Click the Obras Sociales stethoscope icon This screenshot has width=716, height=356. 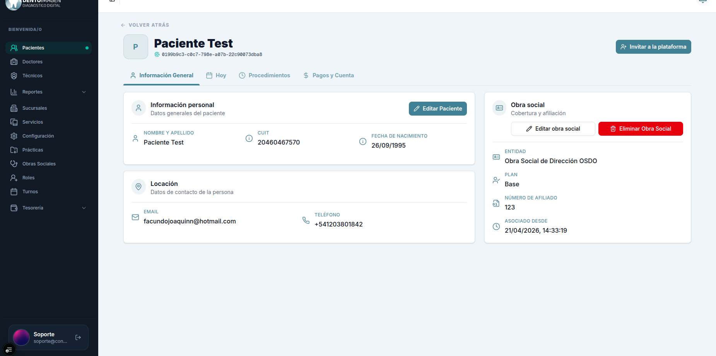click(14, 164)
